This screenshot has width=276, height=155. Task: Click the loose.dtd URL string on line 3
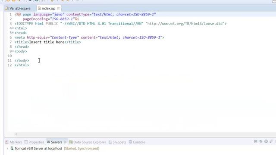coord(185,24)
